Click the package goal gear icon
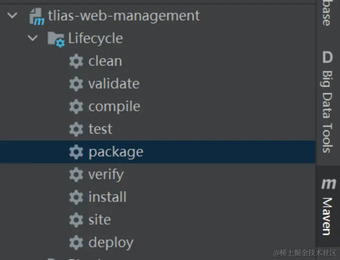Viewport: 340px width, 260px height. (76, 152)
